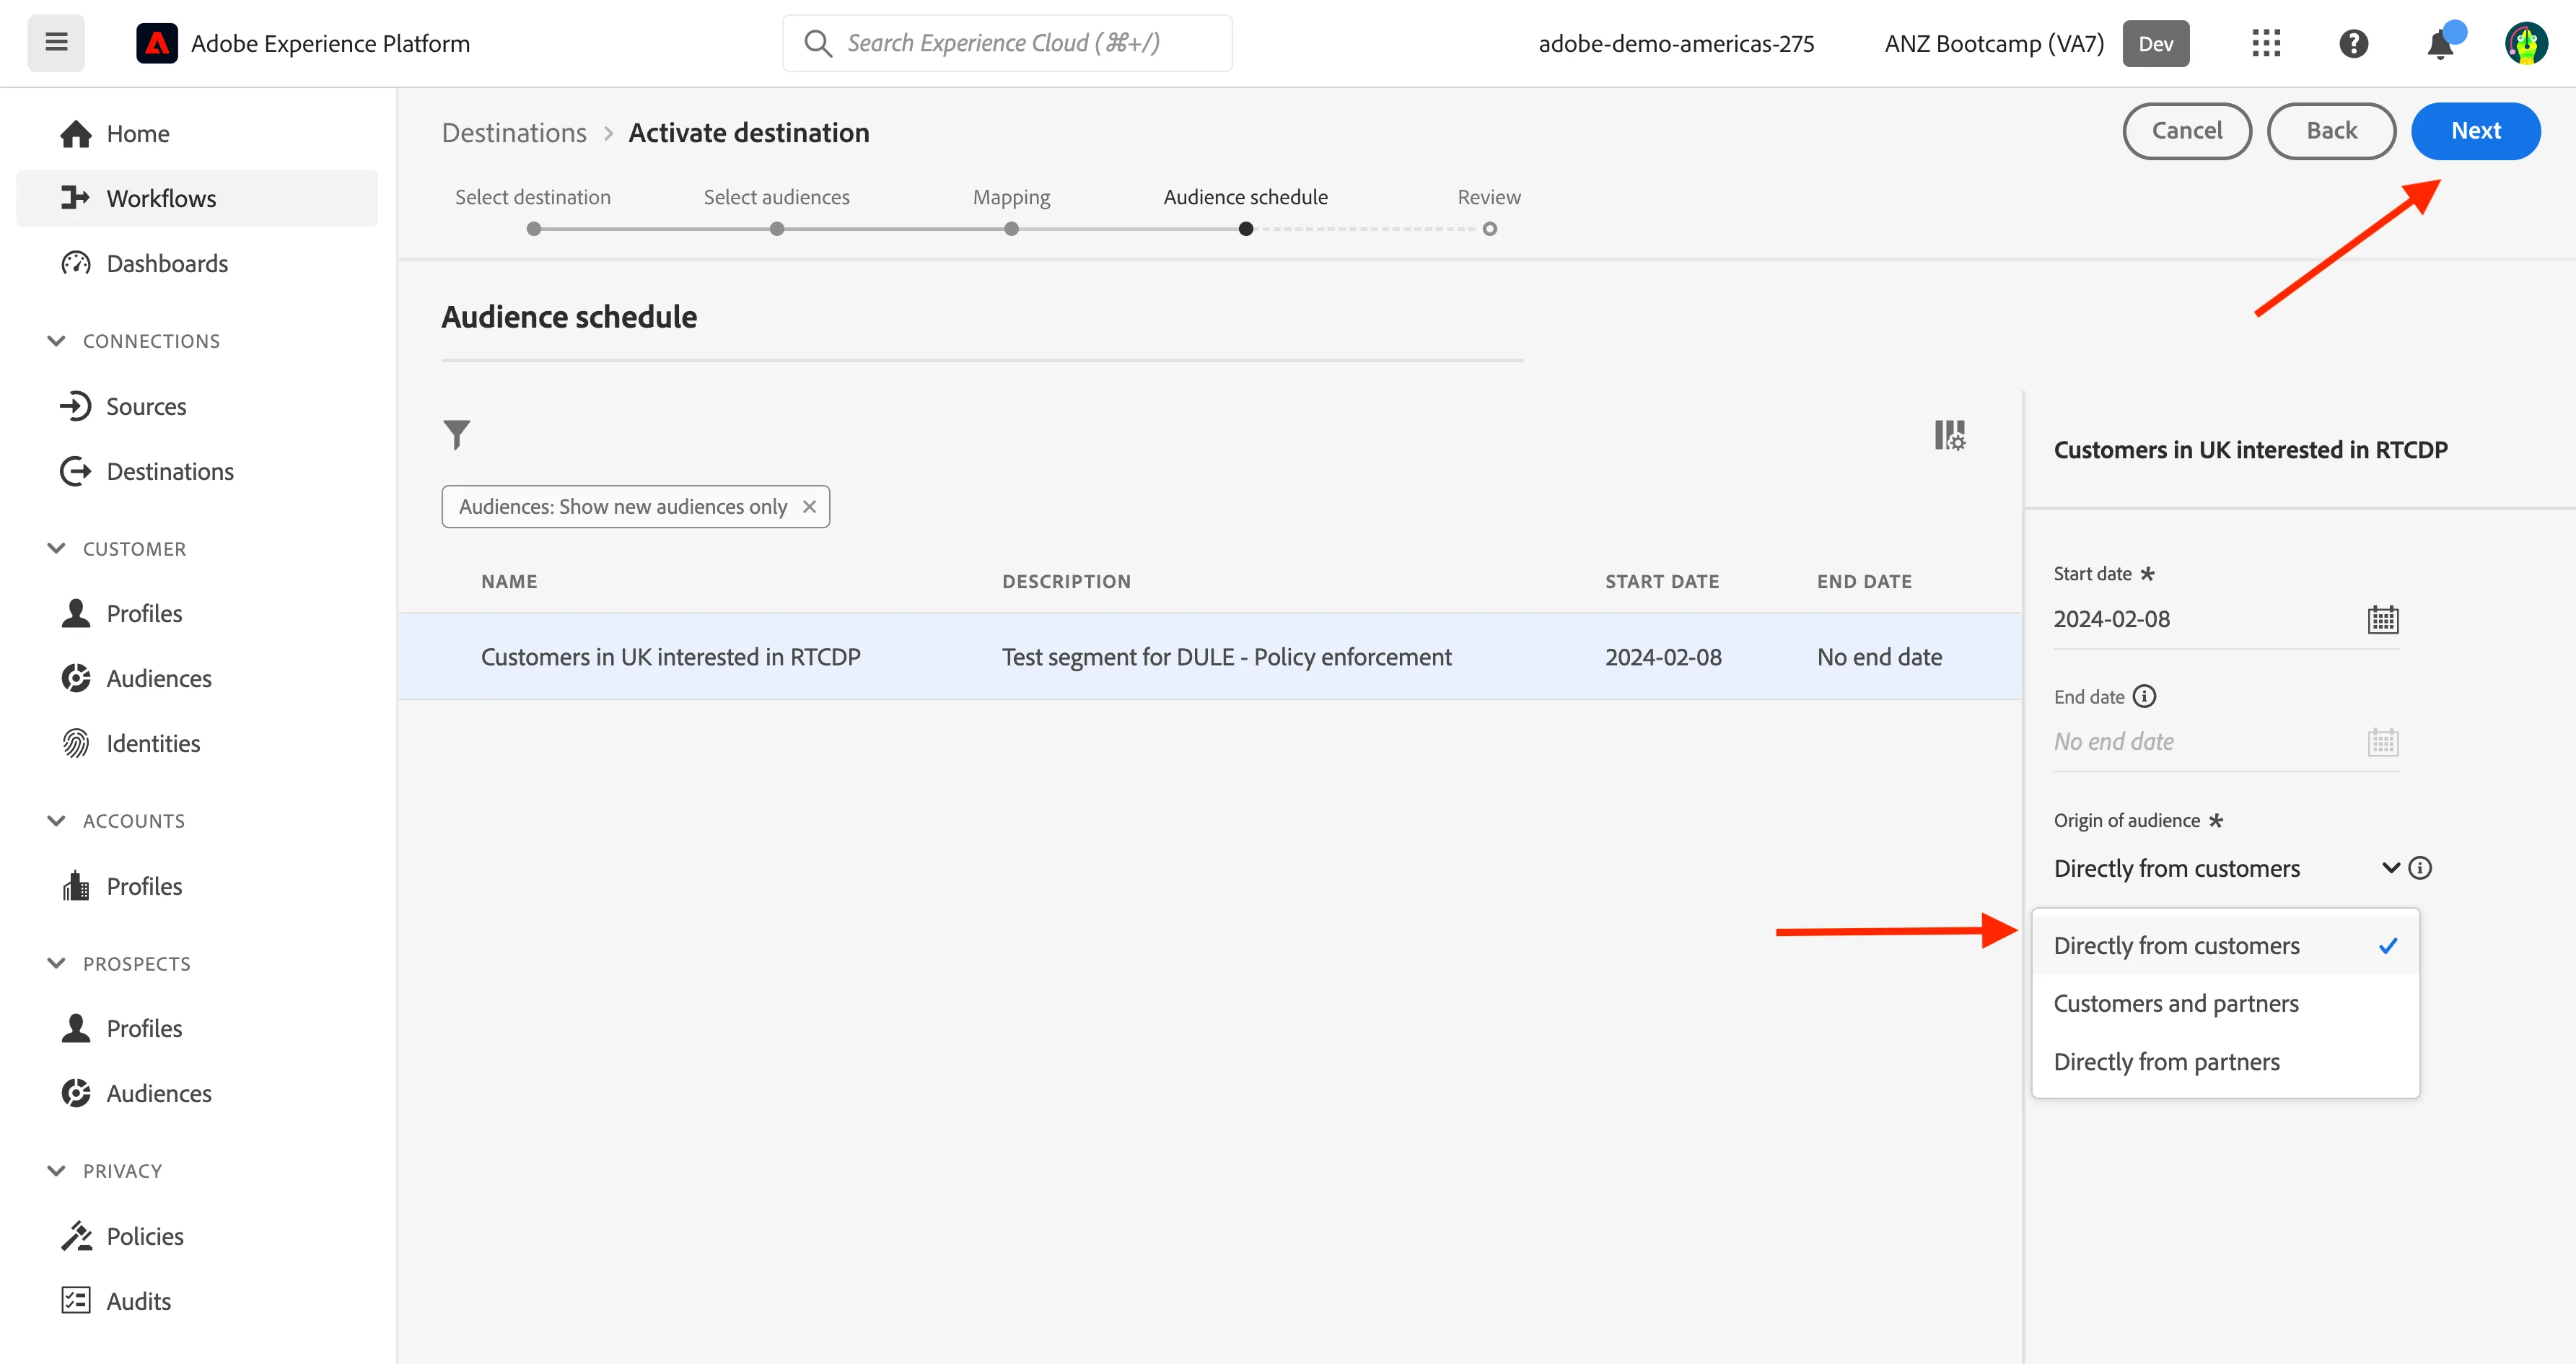Select Directly from partners option
The width and height of the screenshot is (2576, 1364).
coord(2226,1062)
